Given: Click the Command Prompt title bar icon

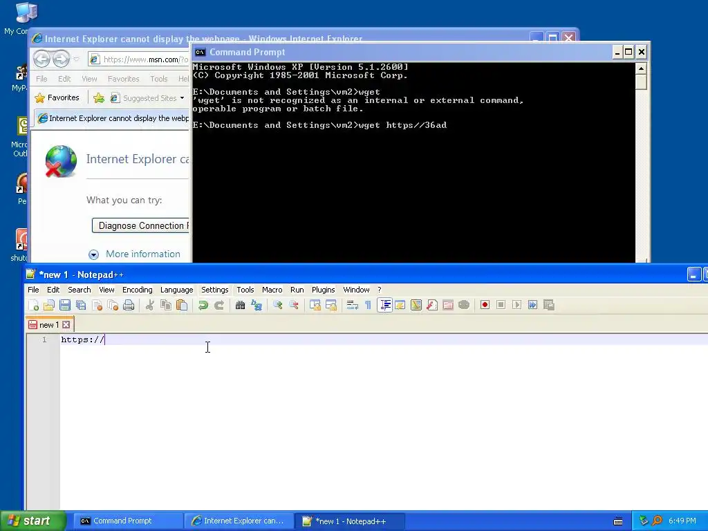Looking at the screenshot, I should tap(200, 53).
